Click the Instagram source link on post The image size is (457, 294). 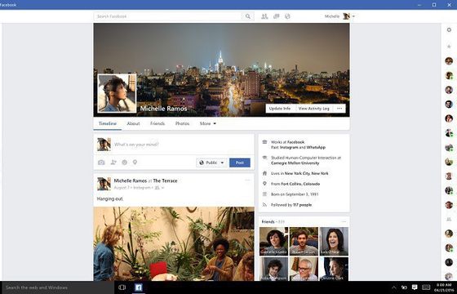[142, 188]
